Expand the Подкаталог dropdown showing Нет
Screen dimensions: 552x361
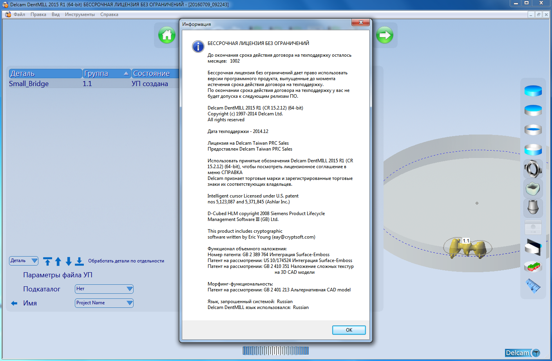tap(104, 289)
